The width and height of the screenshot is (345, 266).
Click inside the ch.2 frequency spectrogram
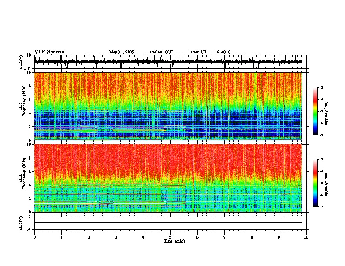click(168, 178)
